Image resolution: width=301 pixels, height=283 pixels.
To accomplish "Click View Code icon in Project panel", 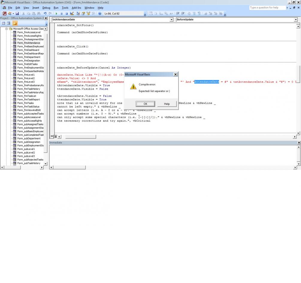I will [4, 23].
